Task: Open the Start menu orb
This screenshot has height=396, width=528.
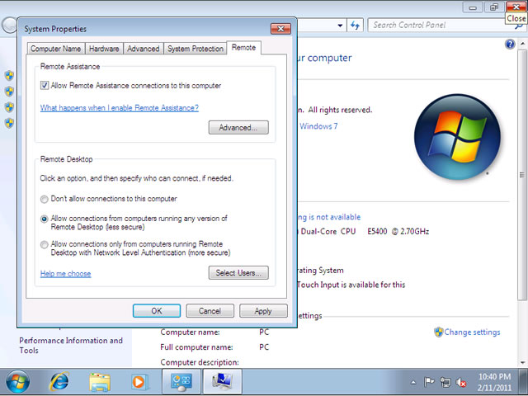Action: tap(17, 383)
